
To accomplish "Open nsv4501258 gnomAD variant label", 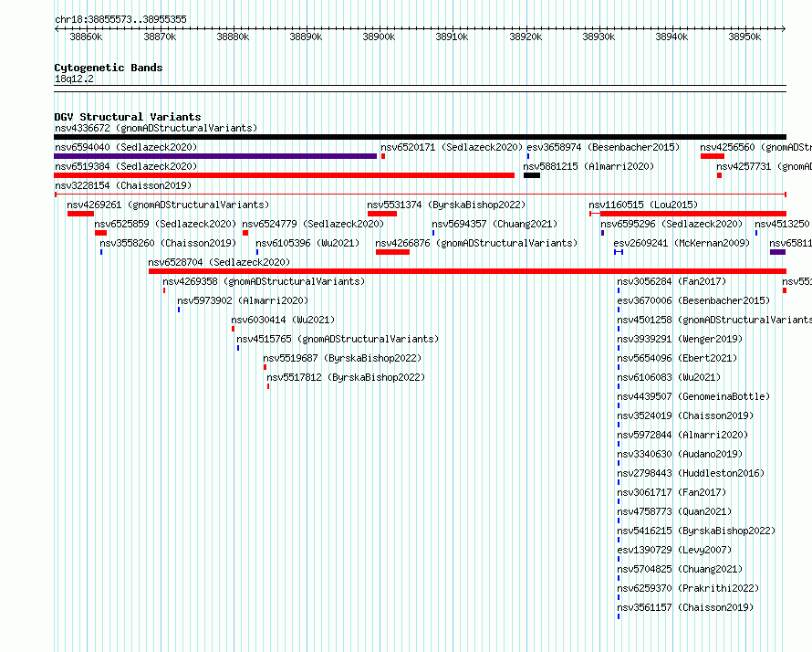I will pyautogui.click(x=714, y=320).
